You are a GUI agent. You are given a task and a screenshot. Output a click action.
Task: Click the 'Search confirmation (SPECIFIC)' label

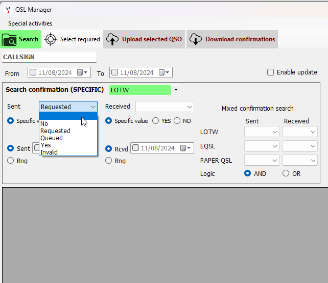55,90
